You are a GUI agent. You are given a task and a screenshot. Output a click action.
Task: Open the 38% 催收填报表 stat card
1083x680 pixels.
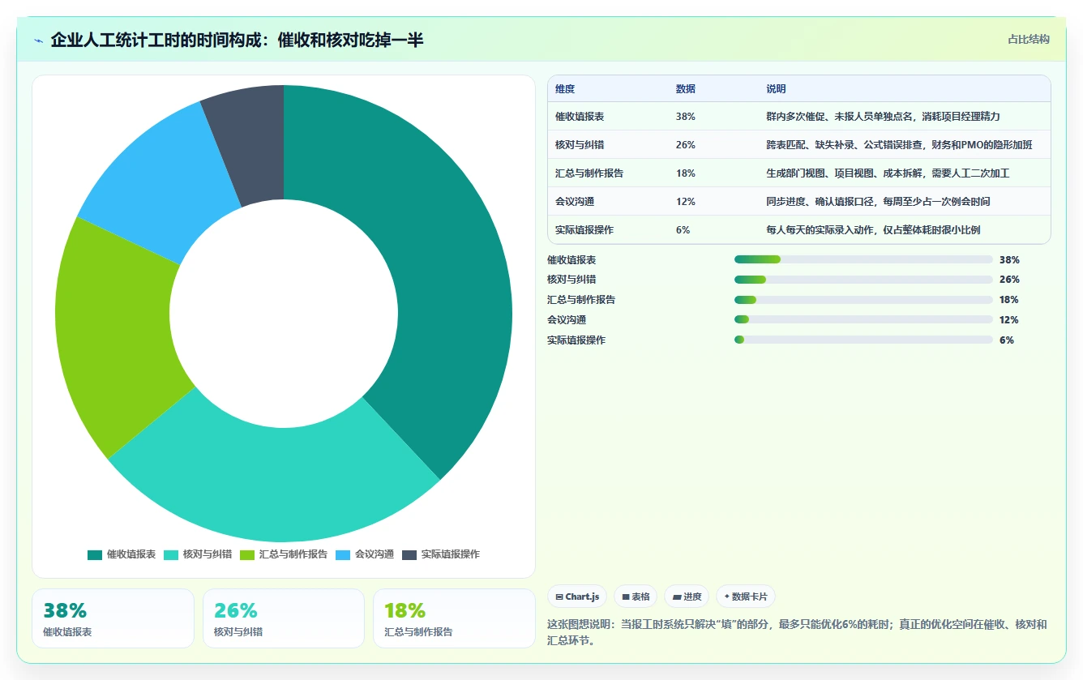[x=113, y=618]
